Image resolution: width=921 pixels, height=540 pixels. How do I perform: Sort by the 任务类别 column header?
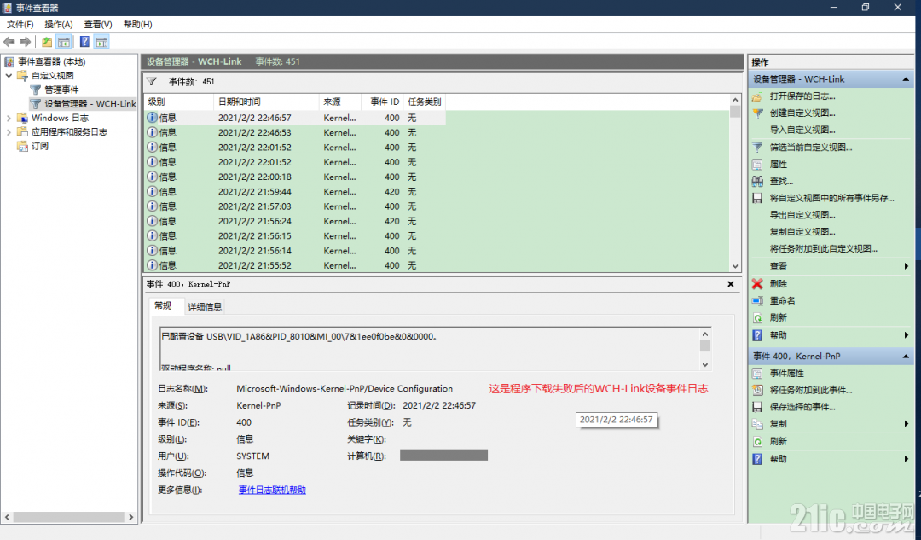coord(425,102)
